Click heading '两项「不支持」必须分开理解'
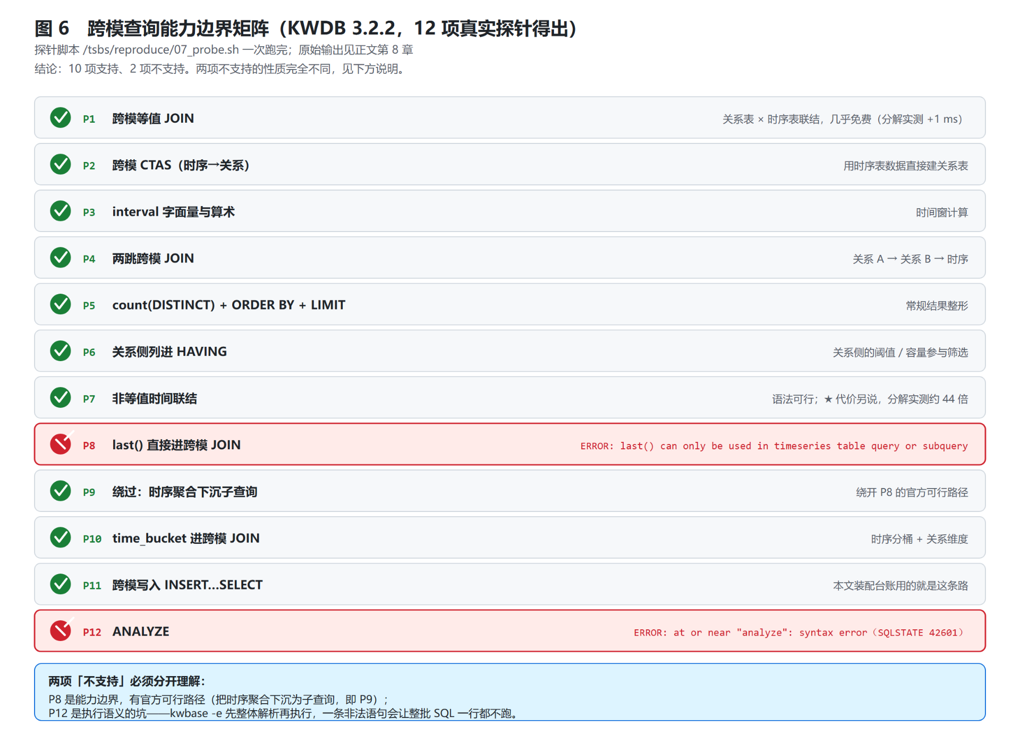The height and width of the screenshot is (743, 1020). click(x=126, y=681)
